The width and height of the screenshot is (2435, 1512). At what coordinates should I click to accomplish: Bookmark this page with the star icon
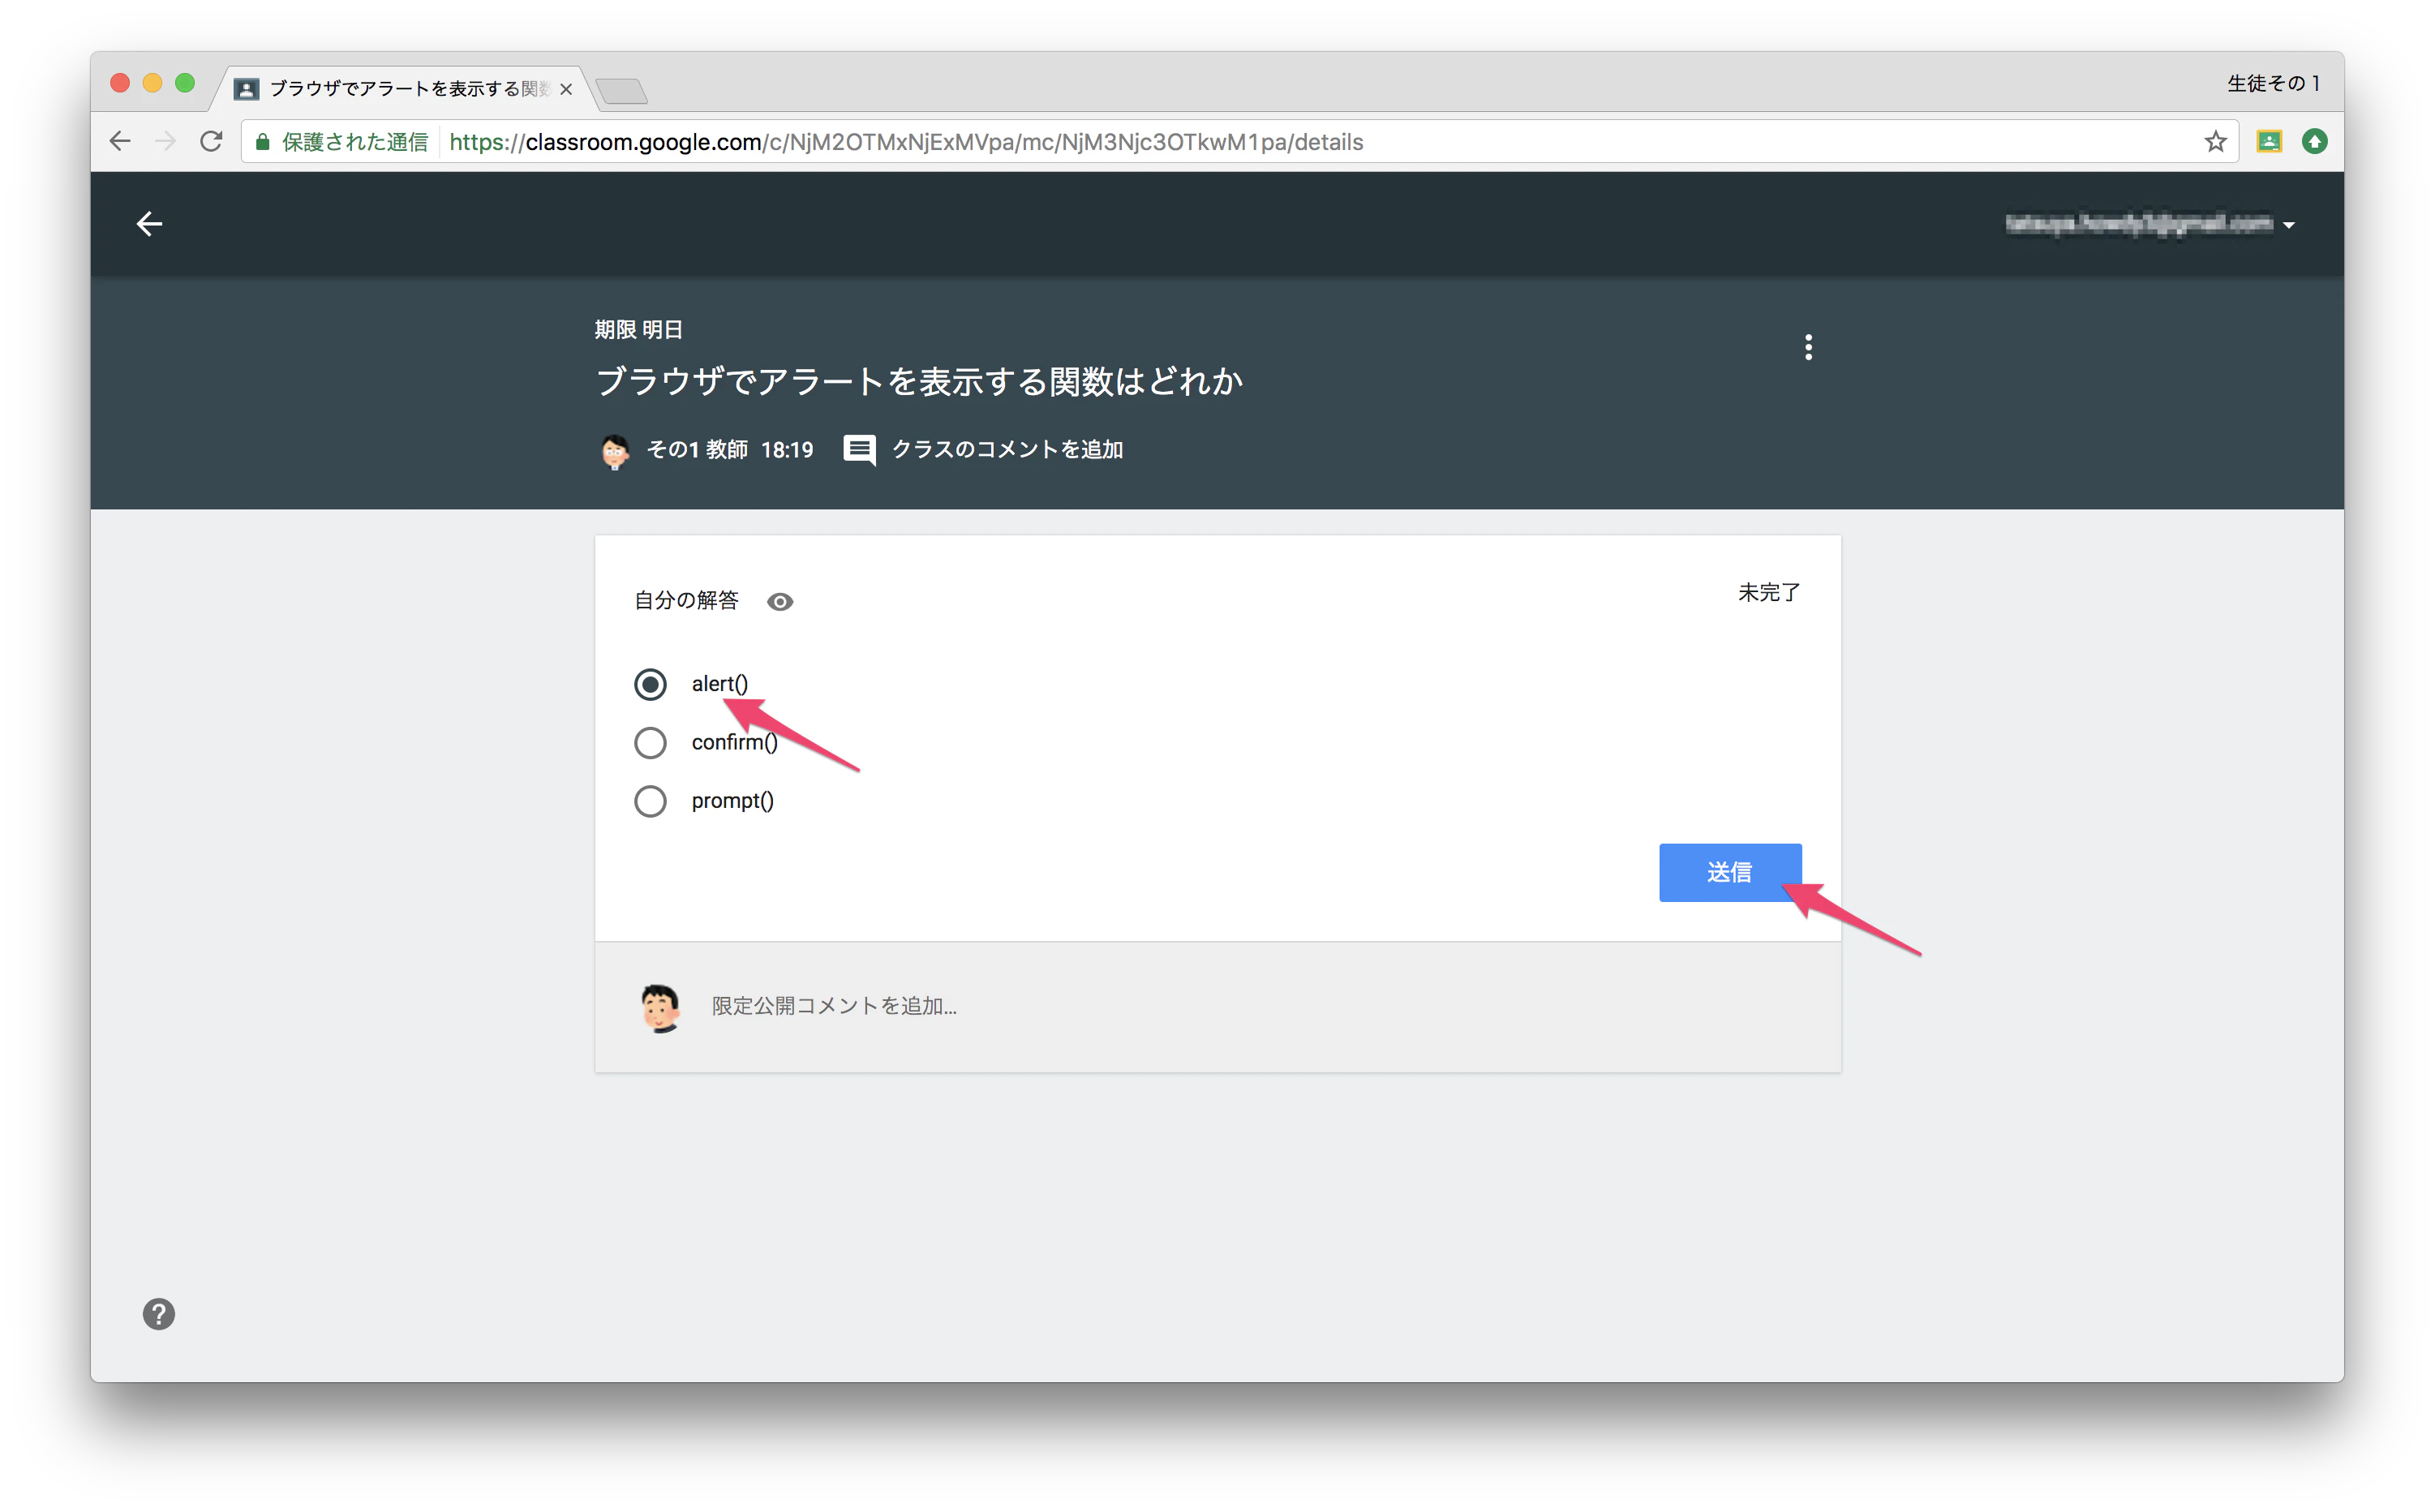2215,142
